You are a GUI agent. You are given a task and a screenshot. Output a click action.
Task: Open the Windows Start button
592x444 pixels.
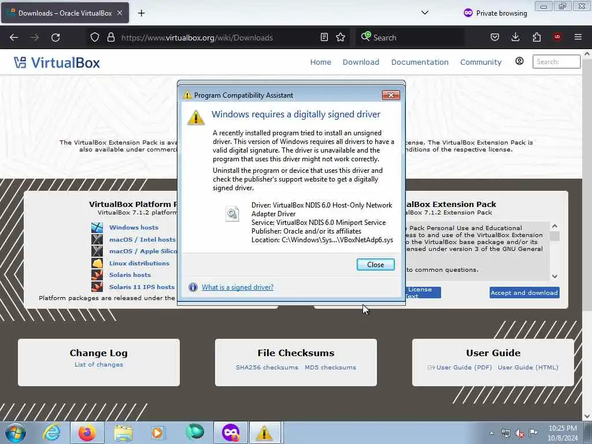tap(15, 432)
